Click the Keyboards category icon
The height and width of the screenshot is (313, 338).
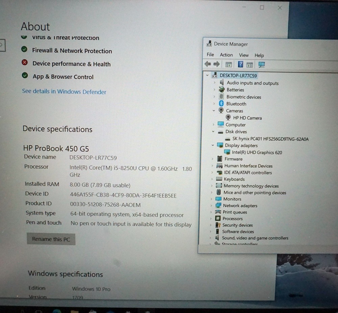click(x=219, y=179)
